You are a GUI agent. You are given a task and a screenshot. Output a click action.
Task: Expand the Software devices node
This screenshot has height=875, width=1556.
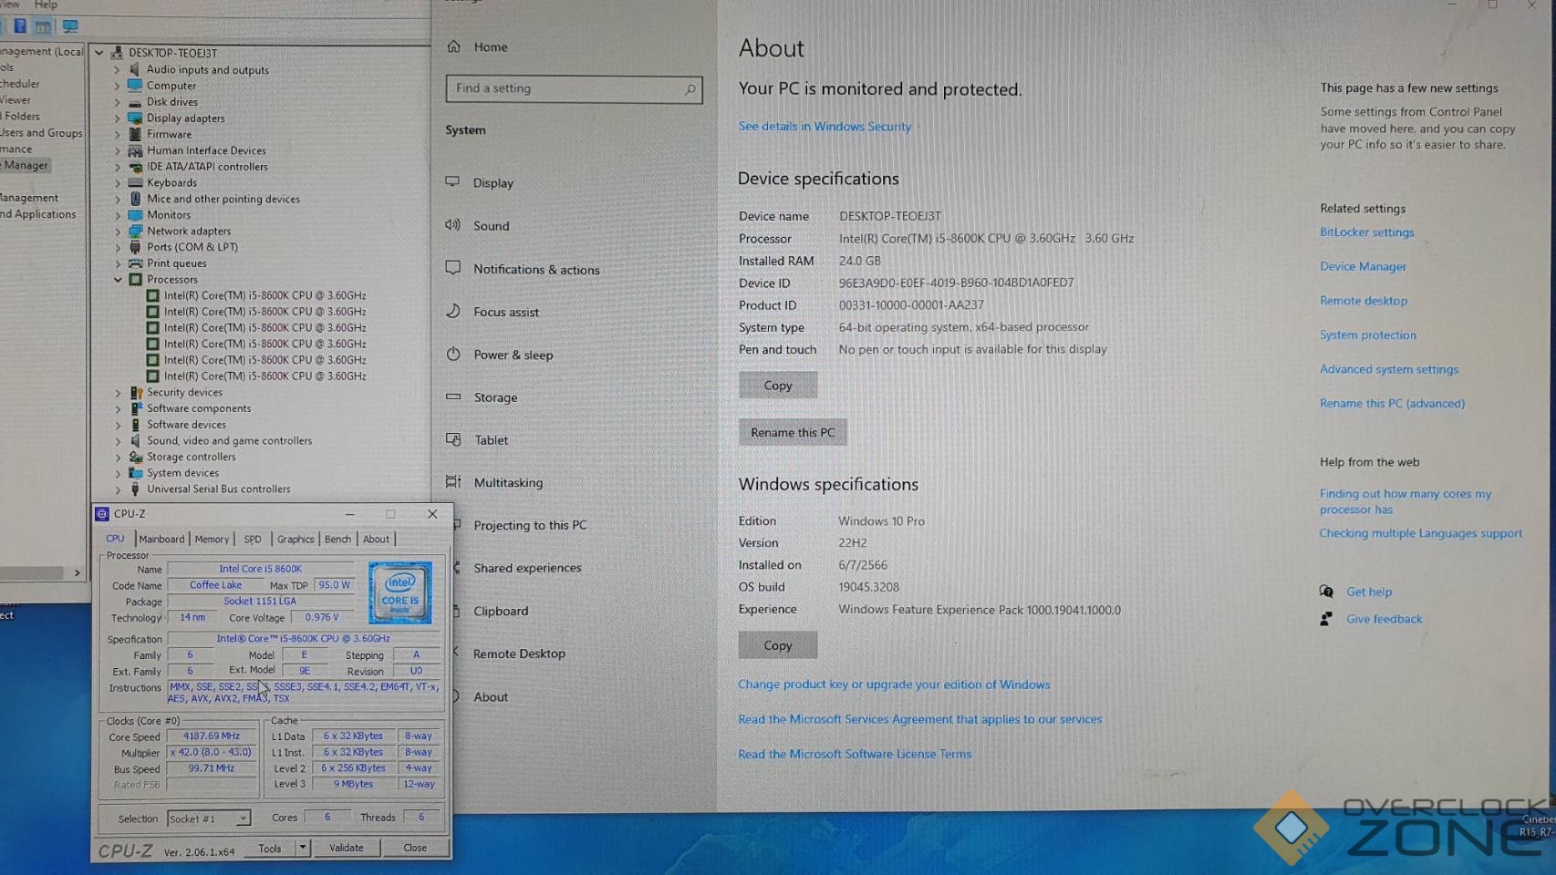pyautogui.click(x=118, y=425)
